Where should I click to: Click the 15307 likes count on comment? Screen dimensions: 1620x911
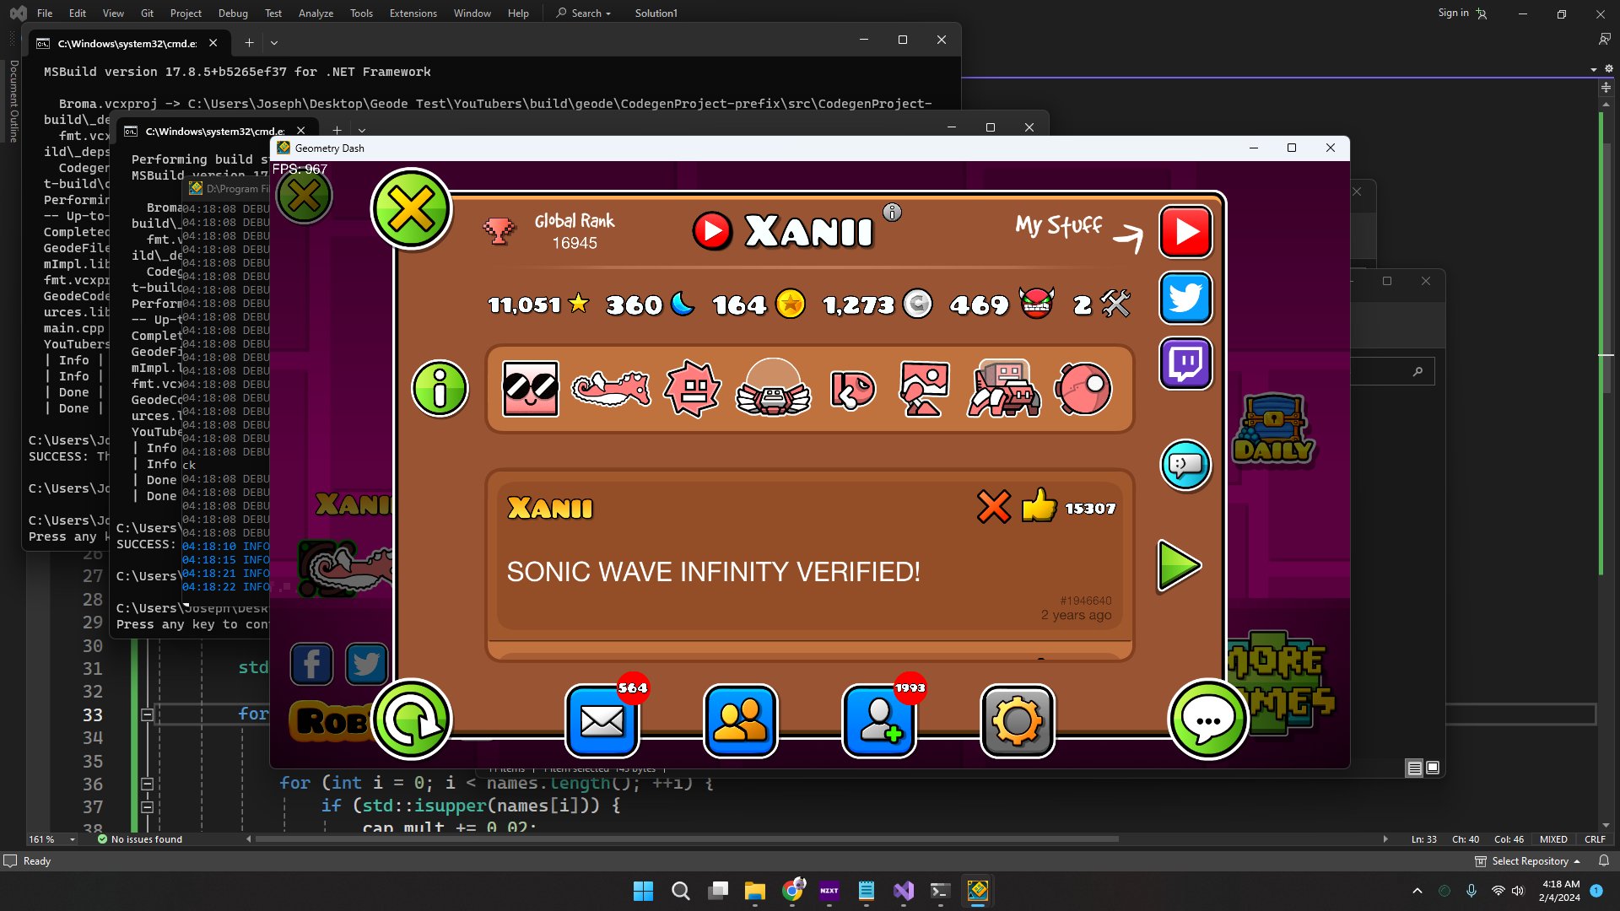point(1090,509)
